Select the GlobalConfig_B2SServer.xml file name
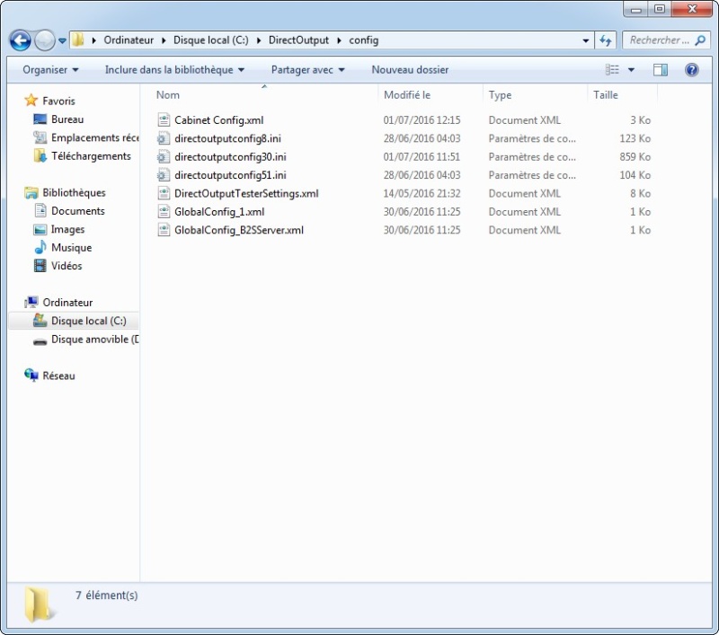Screen dimensions: 719x635 (239, 230)
